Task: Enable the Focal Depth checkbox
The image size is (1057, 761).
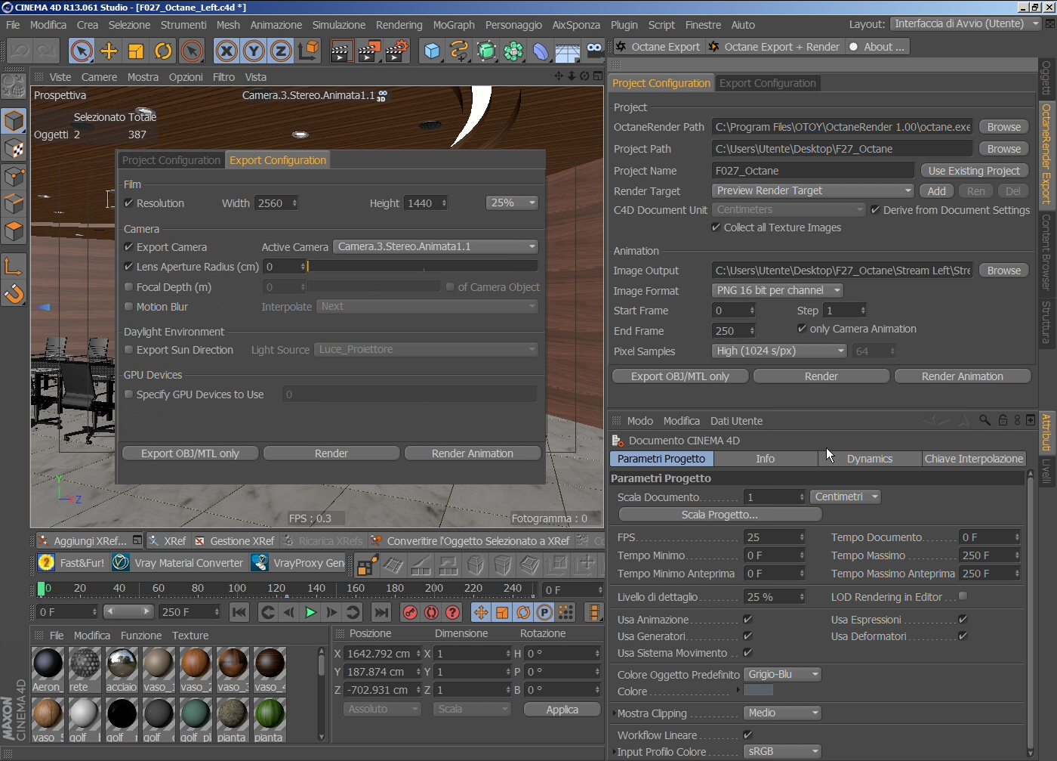Action: [128, 287]
